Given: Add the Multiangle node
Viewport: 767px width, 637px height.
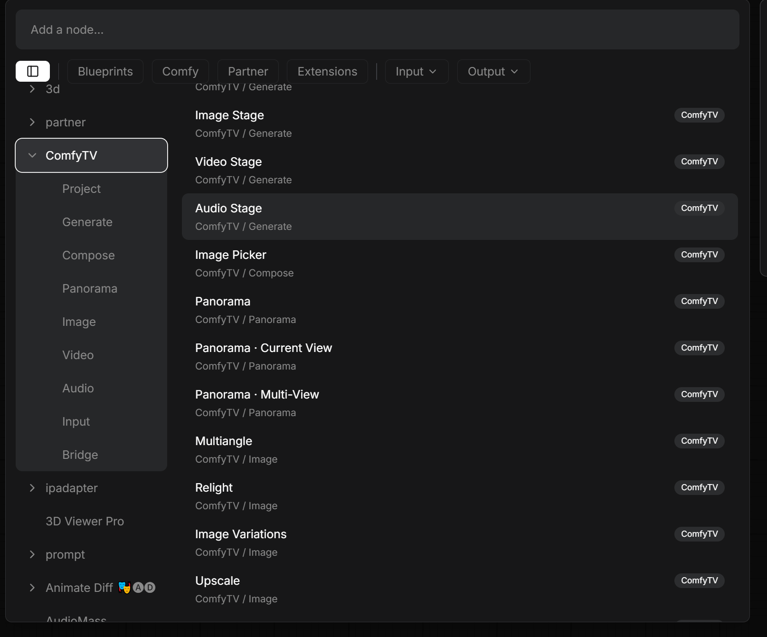Looking at the screenshot, I should [460, 449].
